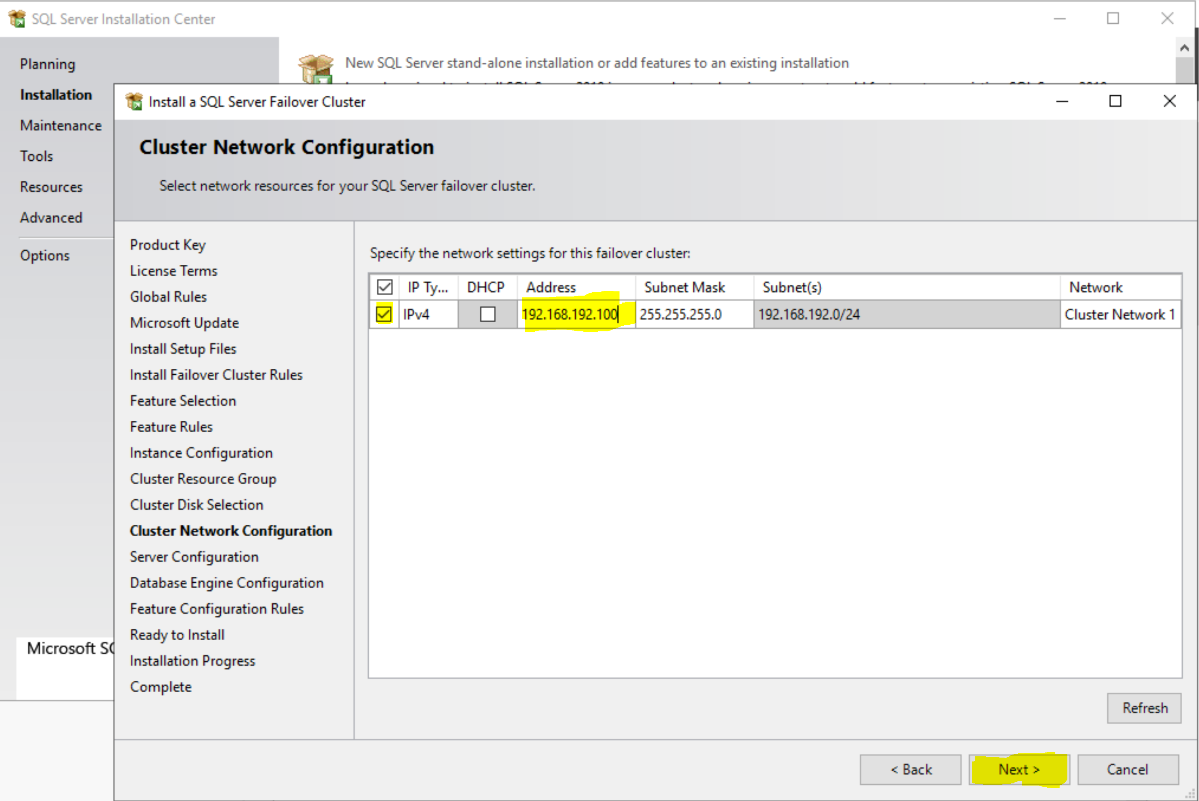This screenshot has width=1199, height=801.
Task: Close the SQL Server Installation Center window
Action: click(1167, 18)
